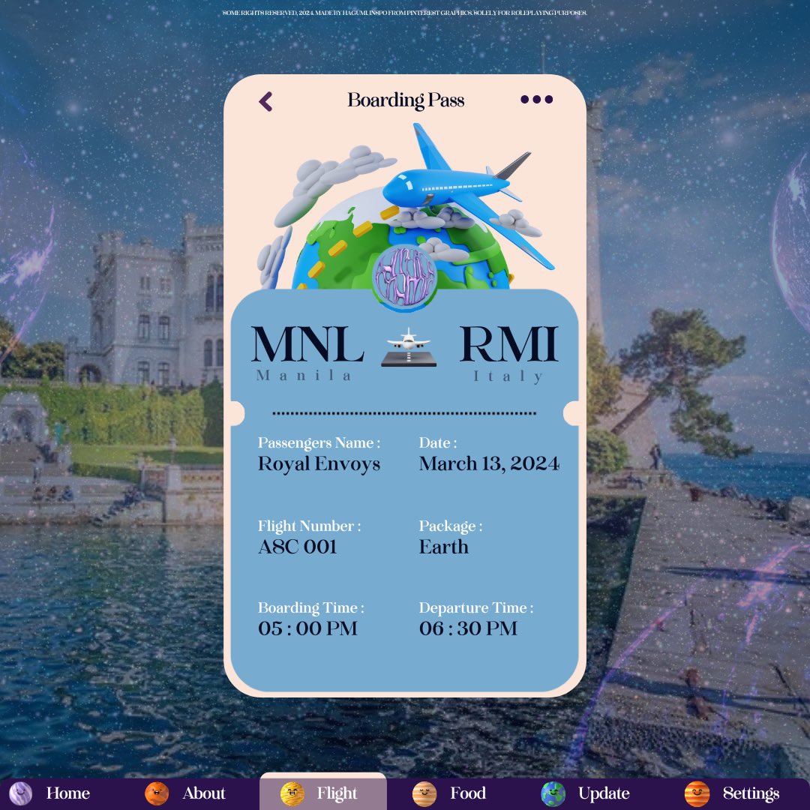Click the package value Earth

pos(444,547)
